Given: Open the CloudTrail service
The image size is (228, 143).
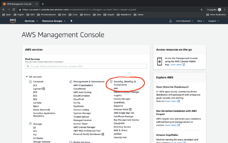Looking at the screenshot, I should point(79,99).
